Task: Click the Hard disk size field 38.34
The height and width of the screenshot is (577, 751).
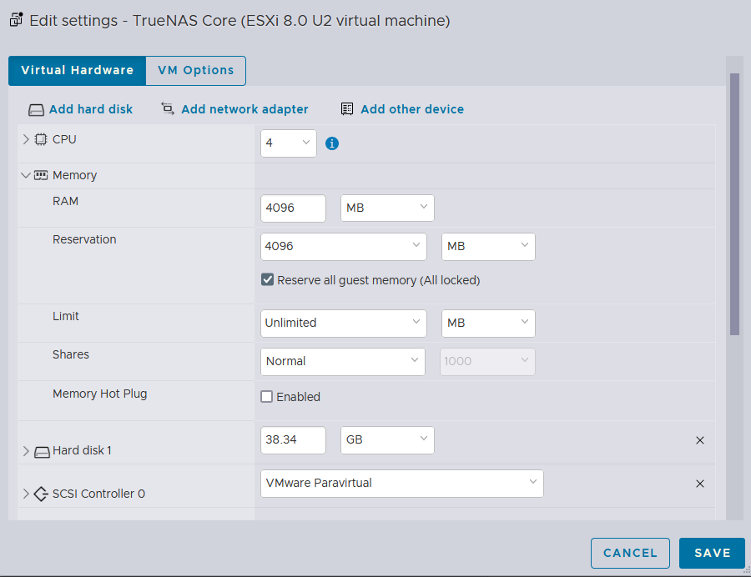Action: point(293,439)
